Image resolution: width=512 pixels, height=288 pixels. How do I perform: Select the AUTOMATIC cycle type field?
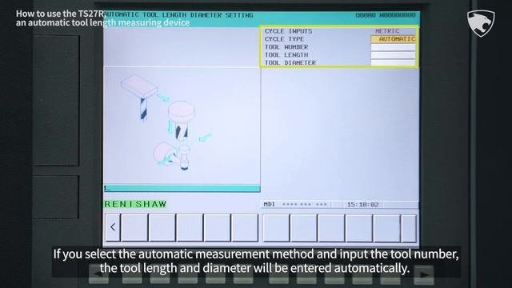click(x=393, y=39)
